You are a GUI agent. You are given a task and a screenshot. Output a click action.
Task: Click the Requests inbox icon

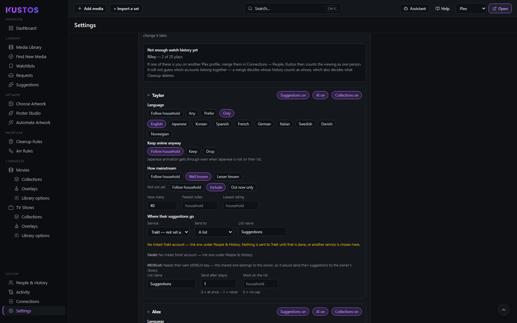11,75
